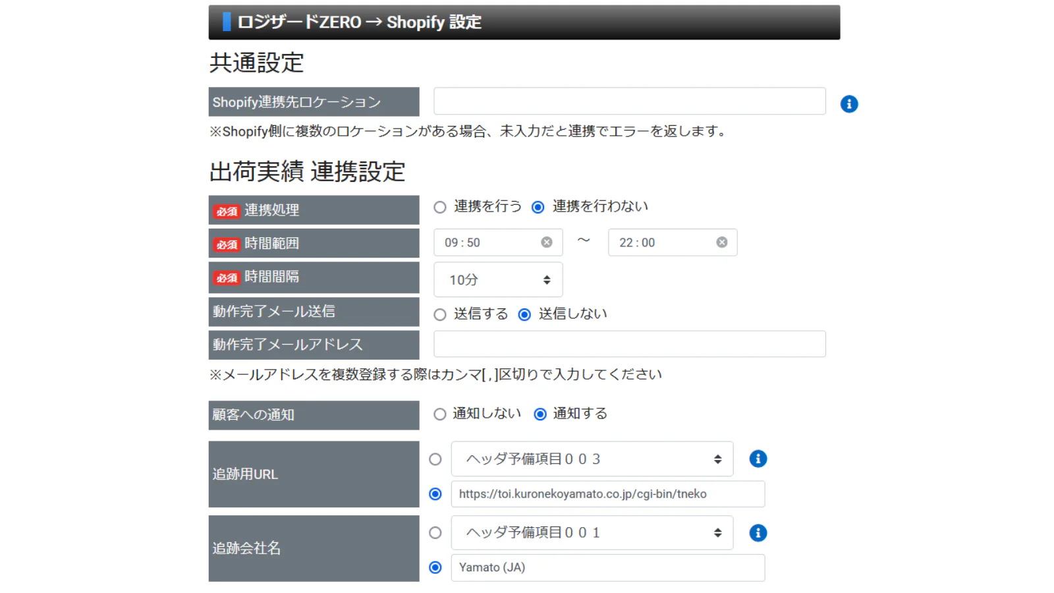The height and width of the screenshot is (593, 1054).
Task: Click the 共通設定 heading
Action: 256,63
